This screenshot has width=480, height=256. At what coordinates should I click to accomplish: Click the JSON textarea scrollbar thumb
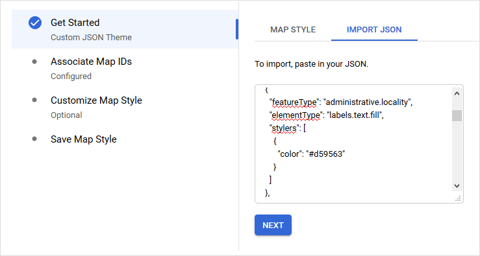(457, 116)
